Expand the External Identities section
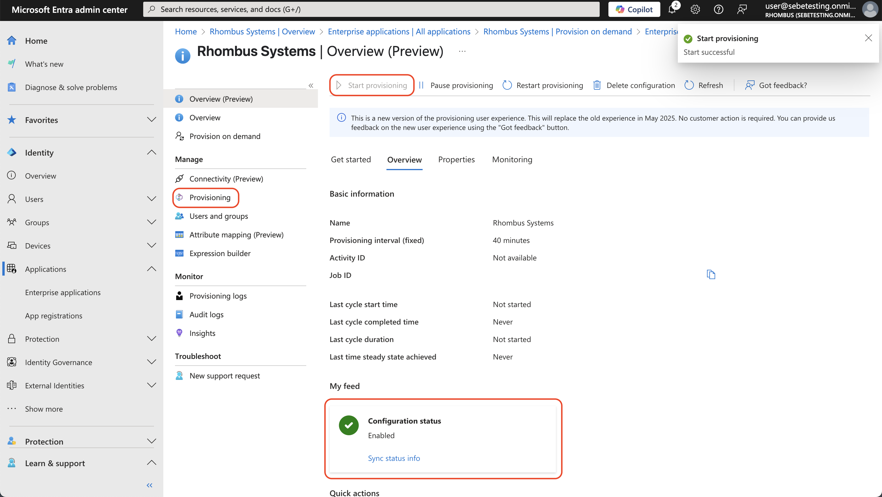 pos(151,385)
